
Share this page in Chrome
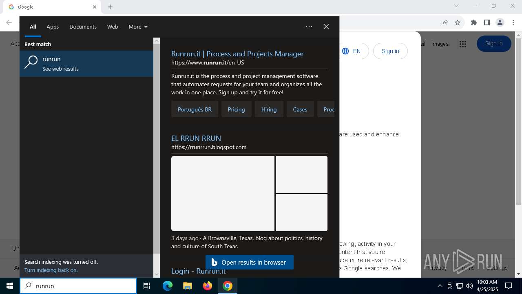coord(445,22)
